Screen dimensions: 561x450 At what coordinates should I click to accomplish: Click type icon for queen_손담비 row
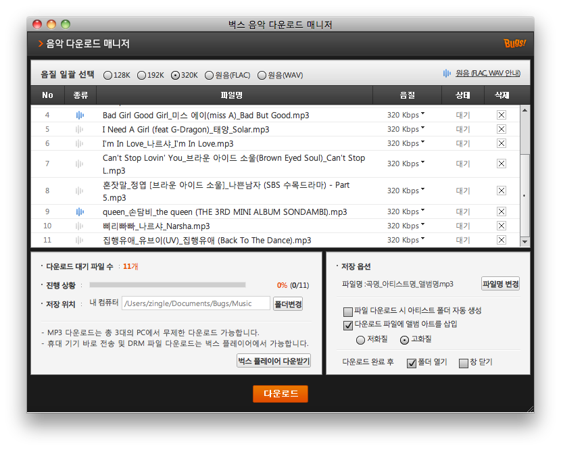coord(80,211)
